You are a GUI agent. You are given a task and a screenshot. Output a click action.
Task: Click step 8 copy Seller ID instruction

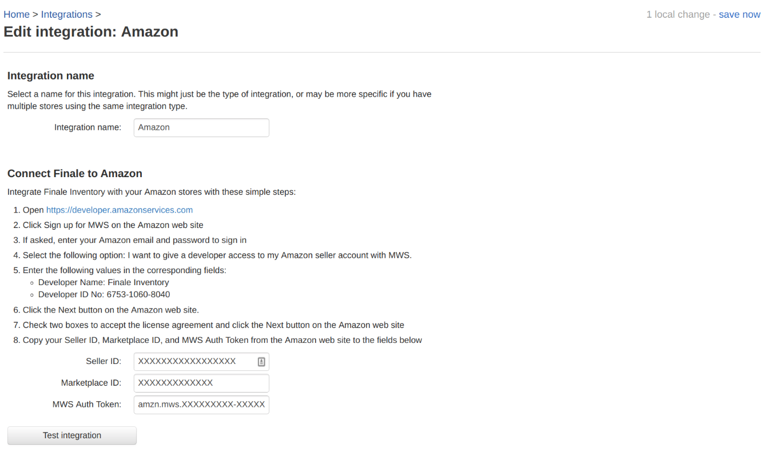point(222,340)
